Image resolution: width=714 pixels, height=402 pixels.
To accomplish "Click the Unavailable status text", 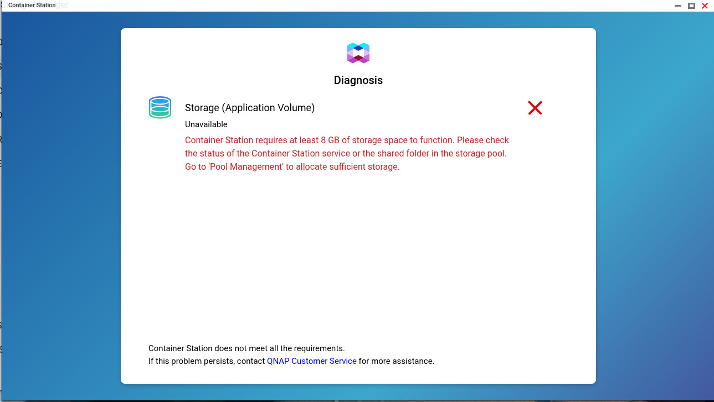I will [206, 124].
